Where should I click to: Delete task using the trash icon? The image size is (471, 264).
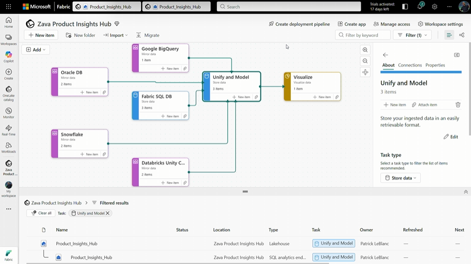(x=458, y=105)
